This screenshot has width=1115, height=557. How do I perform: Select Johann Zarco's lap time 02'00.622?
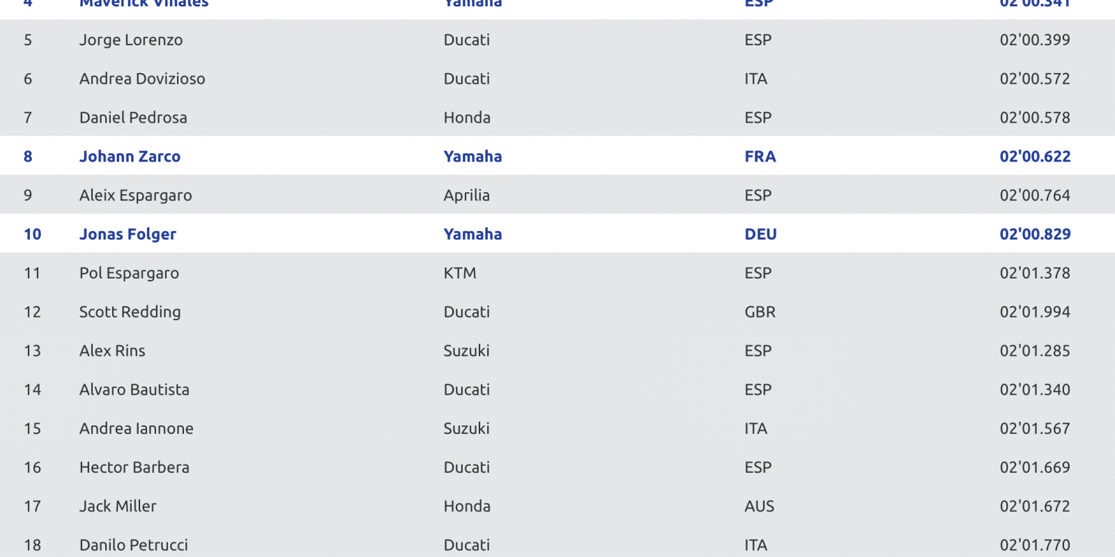1035,157
